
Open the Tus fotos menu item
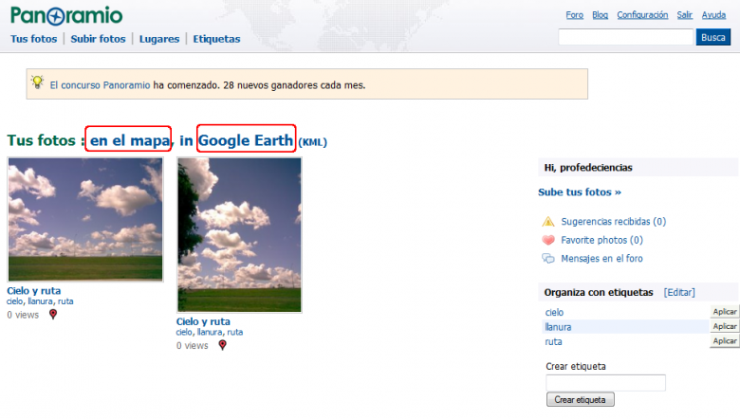coord(33,39)
